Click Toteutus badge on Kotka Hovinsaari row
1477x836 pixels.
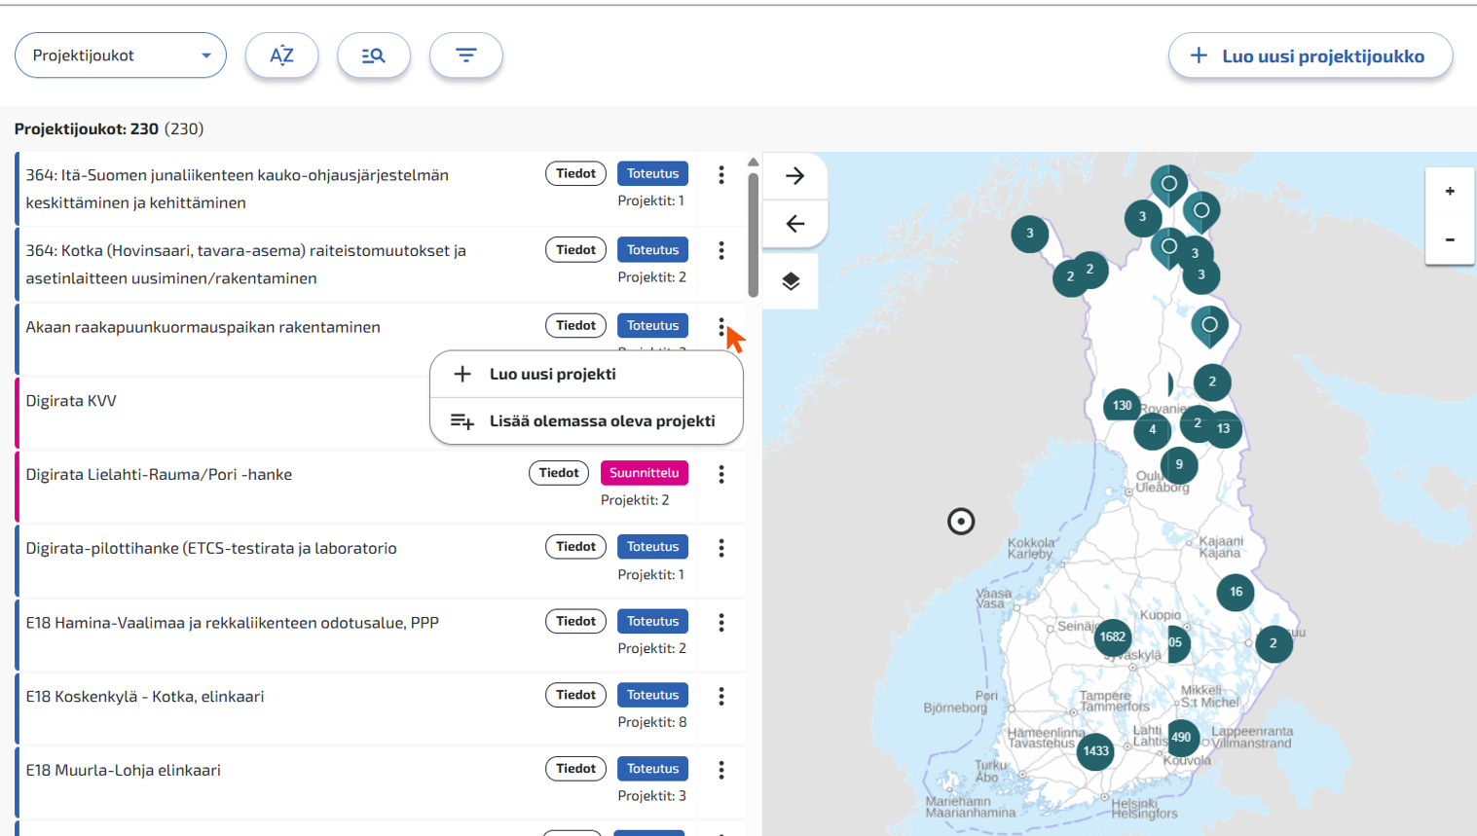point(652,250)
